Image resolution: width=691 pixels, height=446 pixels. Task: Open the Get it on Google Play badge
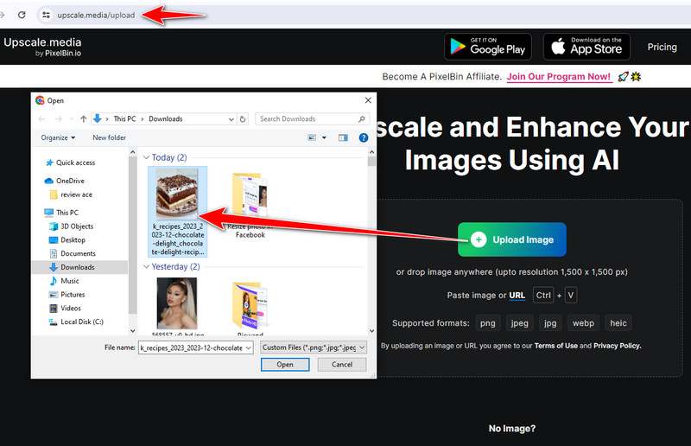pos(488,47)
